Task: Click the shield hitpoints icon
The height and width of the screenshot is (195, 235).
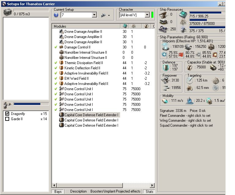Action: 166,47
